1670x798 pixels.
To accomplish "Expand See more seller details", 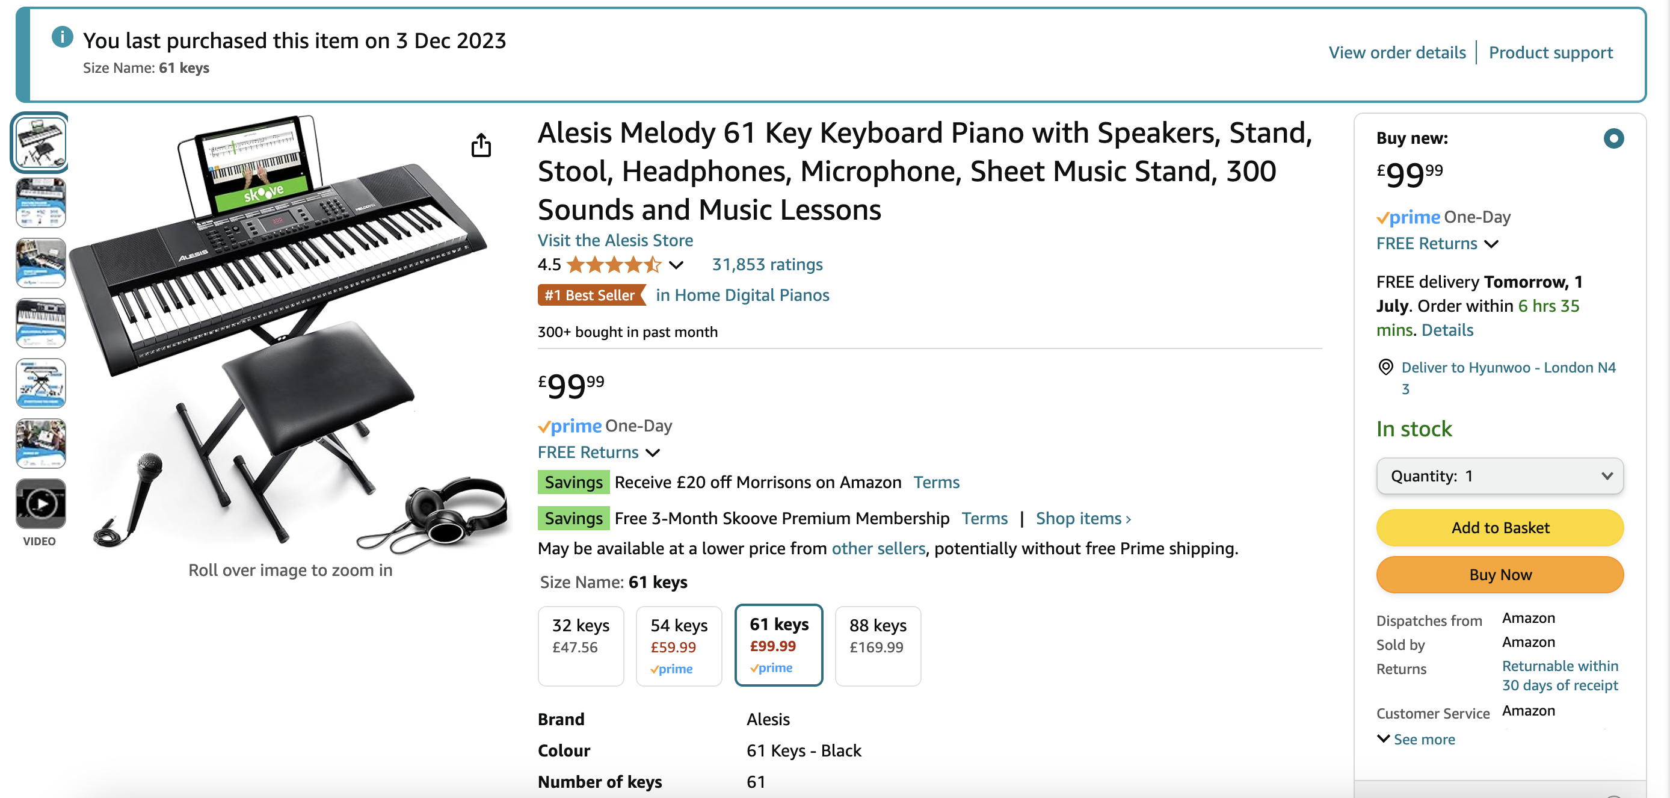I will 1417,740.
